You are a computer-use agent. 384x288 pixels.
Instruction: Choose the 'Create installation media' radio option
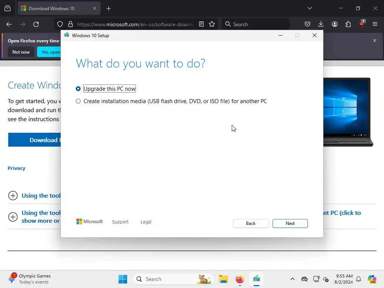tap(78, 101)
